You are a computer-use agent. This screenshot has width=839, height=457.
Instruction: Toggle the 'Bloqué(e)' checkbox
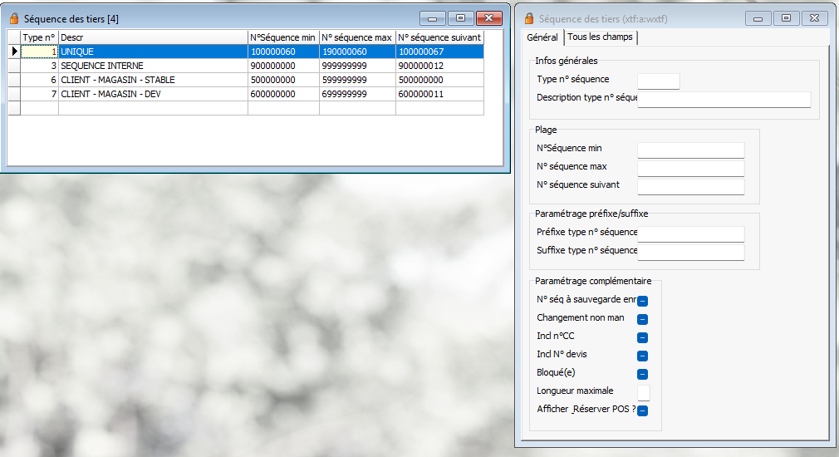coord(643,374)
